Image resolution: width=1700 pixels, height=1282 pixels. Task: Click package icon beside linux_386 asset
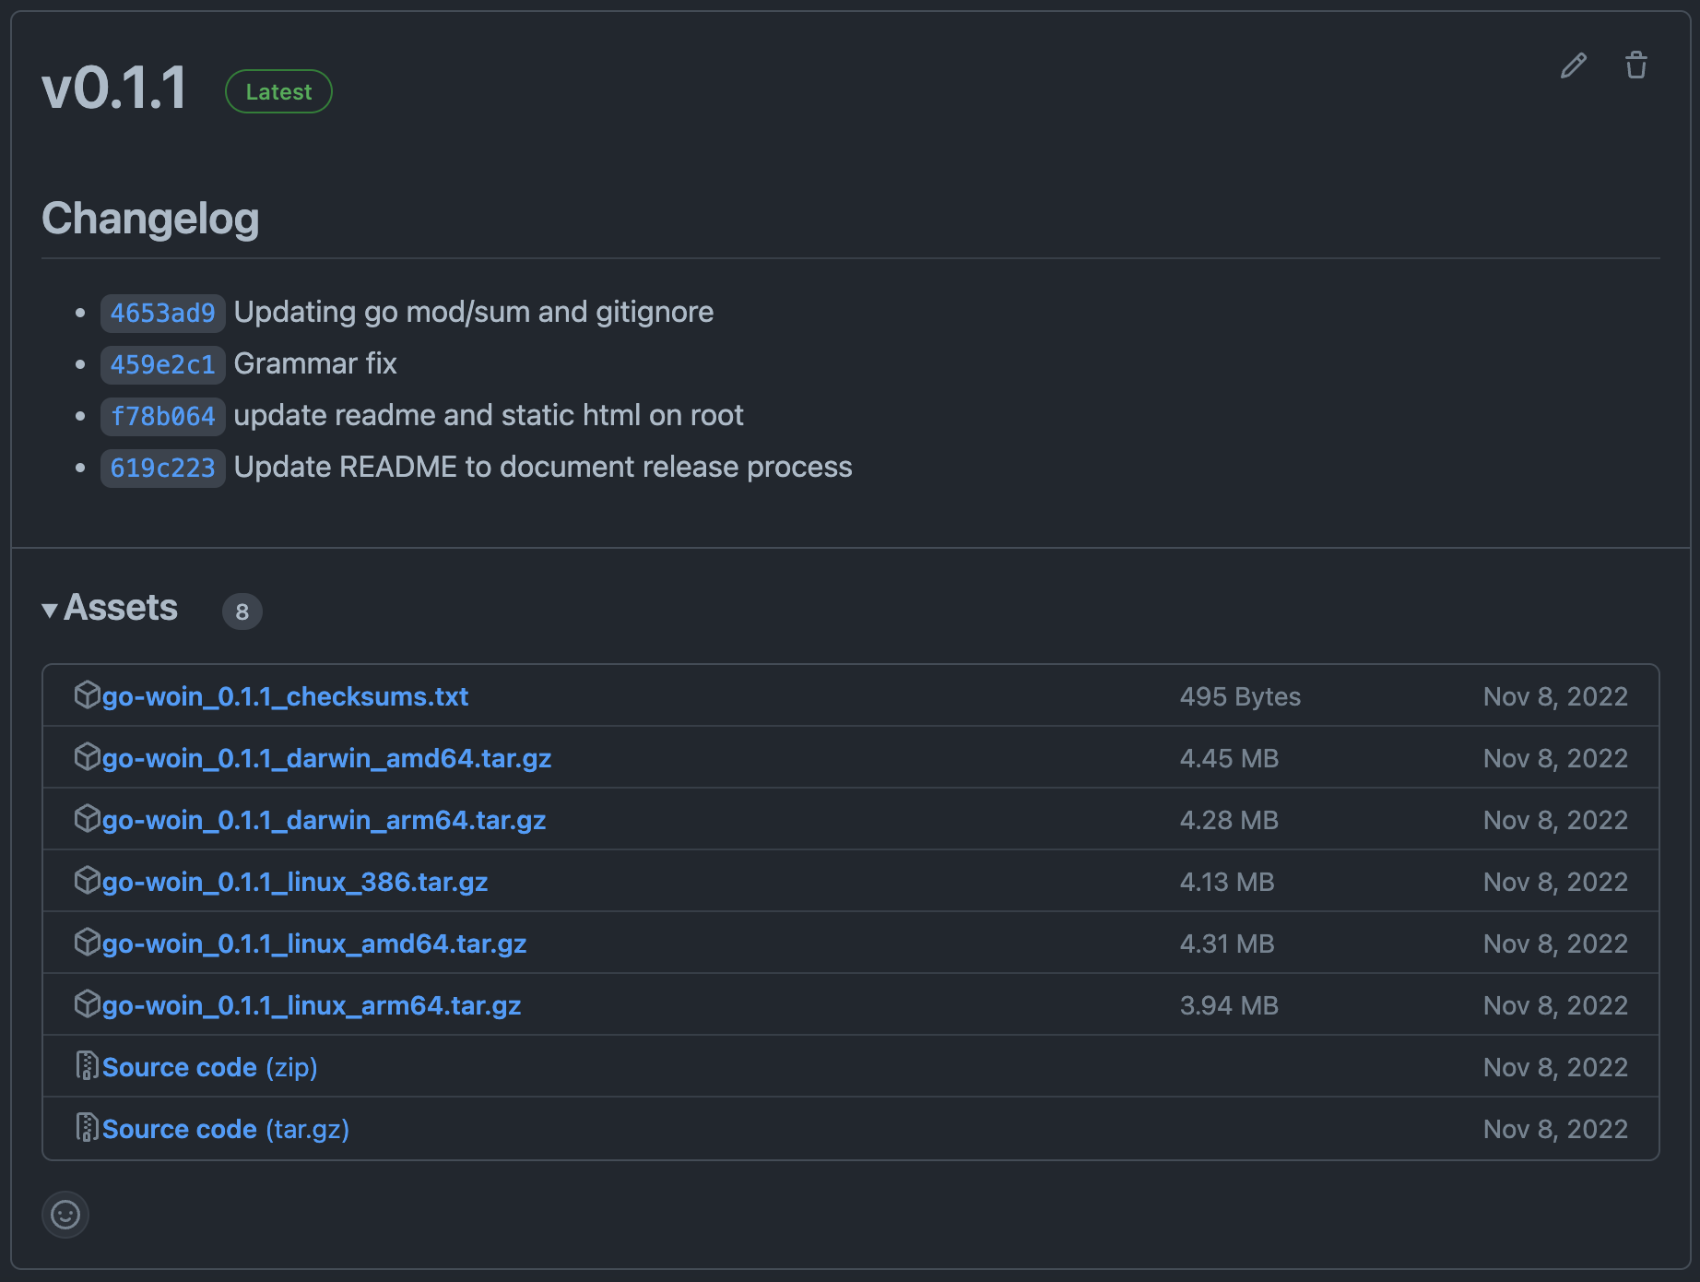pyautogui.click(x=87, y=880)
